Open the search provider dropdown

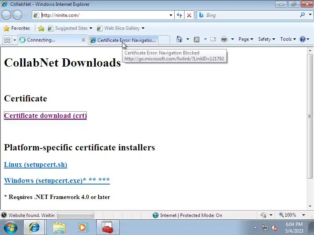(x=310, y=15)
